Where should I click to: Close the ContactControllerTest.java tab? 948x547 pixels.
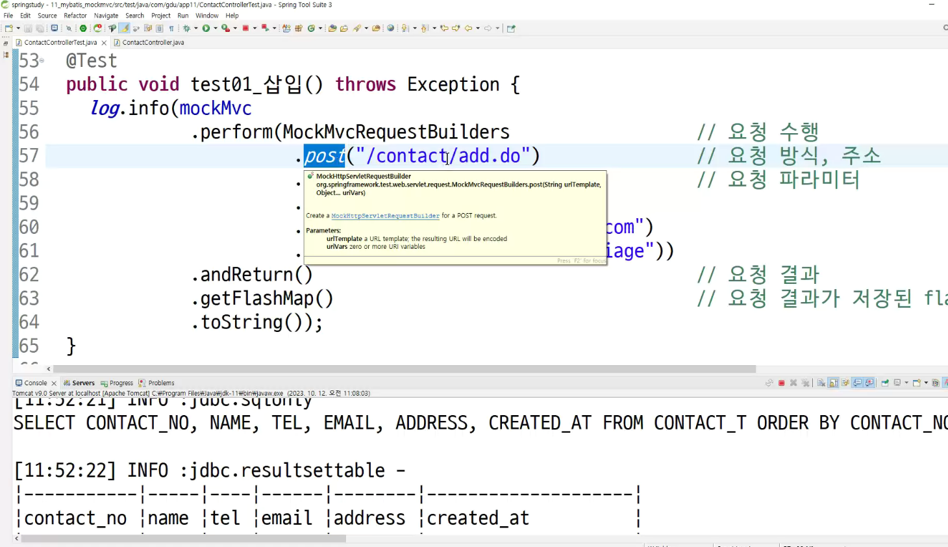(x=104, y=43)
